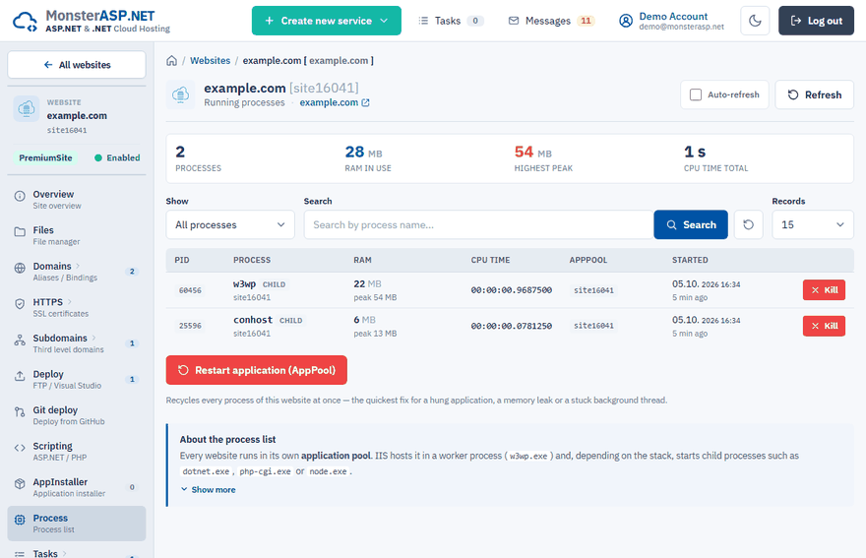866x558 pixels.
Task: Expand the Subdomains submenu chevron
Action: pos(93,339)
